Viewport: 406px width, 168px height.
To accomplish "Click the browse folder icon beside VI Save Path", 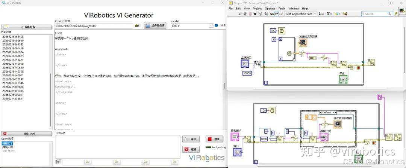I will tap(137, 26).
